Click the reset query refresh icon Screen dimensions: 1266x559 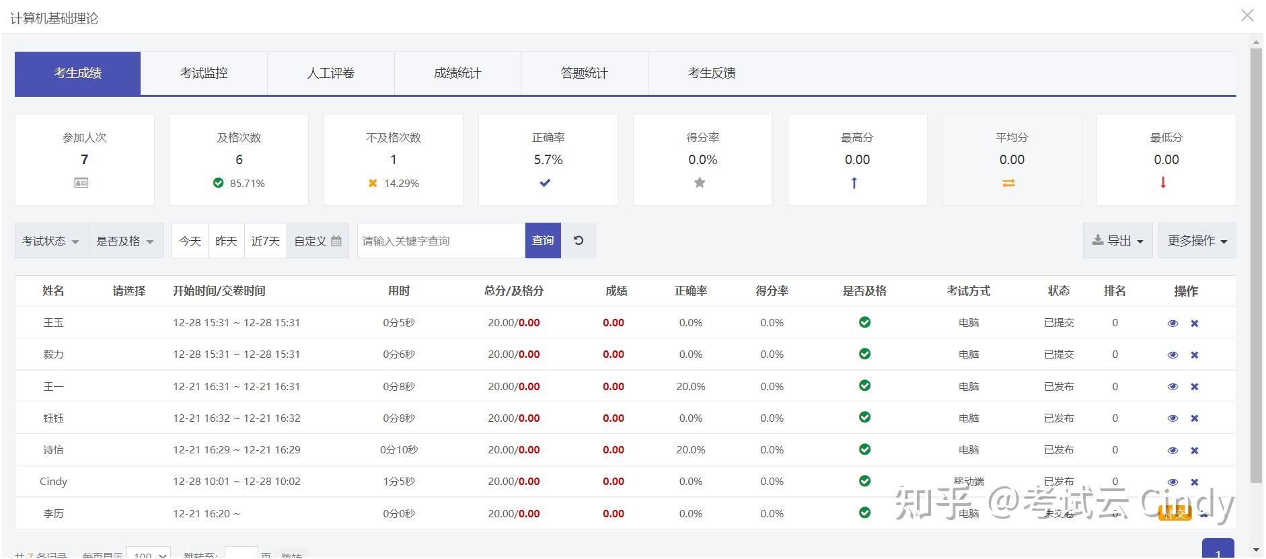(x=579, y=240)
